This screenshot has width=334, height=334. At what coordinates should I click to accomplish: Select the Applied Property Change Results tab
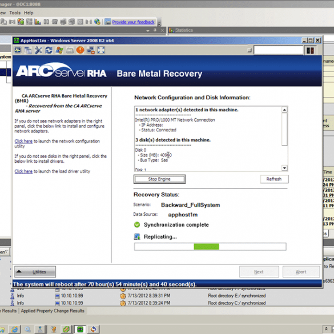(x=53, y=311)
